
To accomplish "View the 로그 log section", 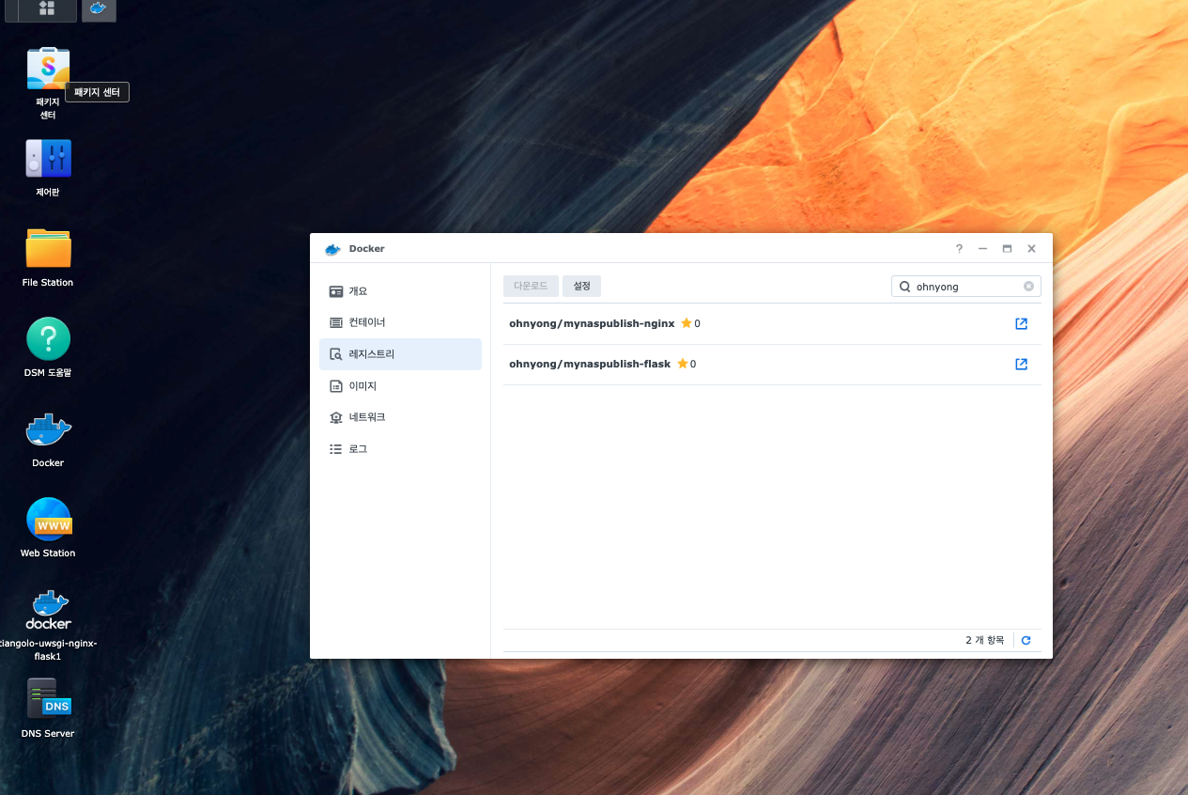I will pos(400,449).
